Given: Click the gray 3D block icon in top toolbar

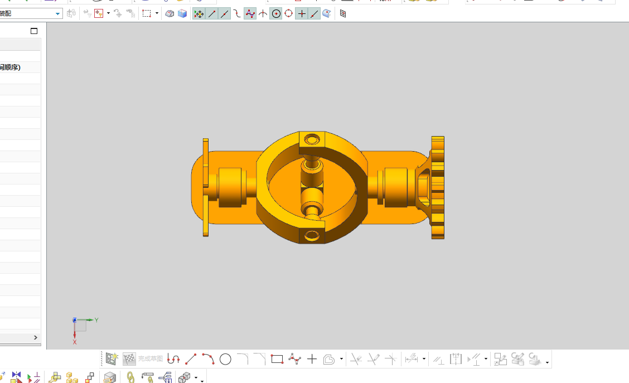Looking at the screenshot, I should pos(170,13).
